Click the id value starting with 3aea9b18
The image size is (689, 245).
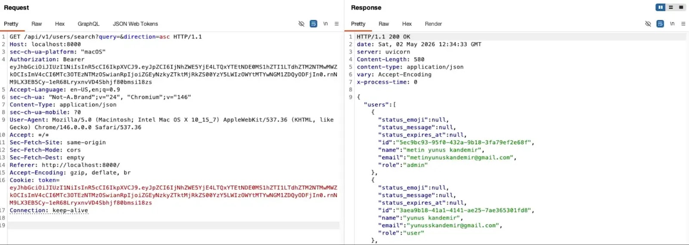pos(465,211)
